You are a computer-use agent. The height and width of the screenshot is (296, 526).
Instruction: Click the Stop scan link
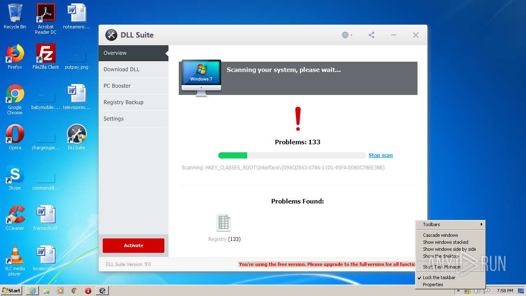[381, 155]
